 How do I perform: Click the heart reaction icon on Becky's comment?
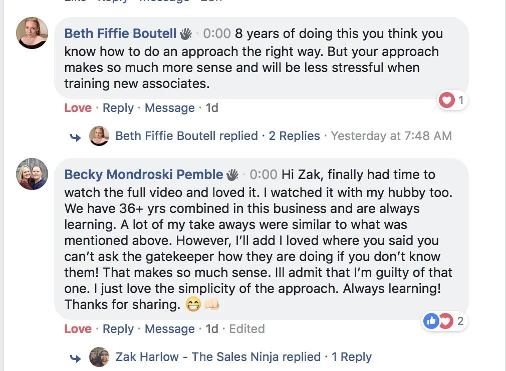point(445,321)
